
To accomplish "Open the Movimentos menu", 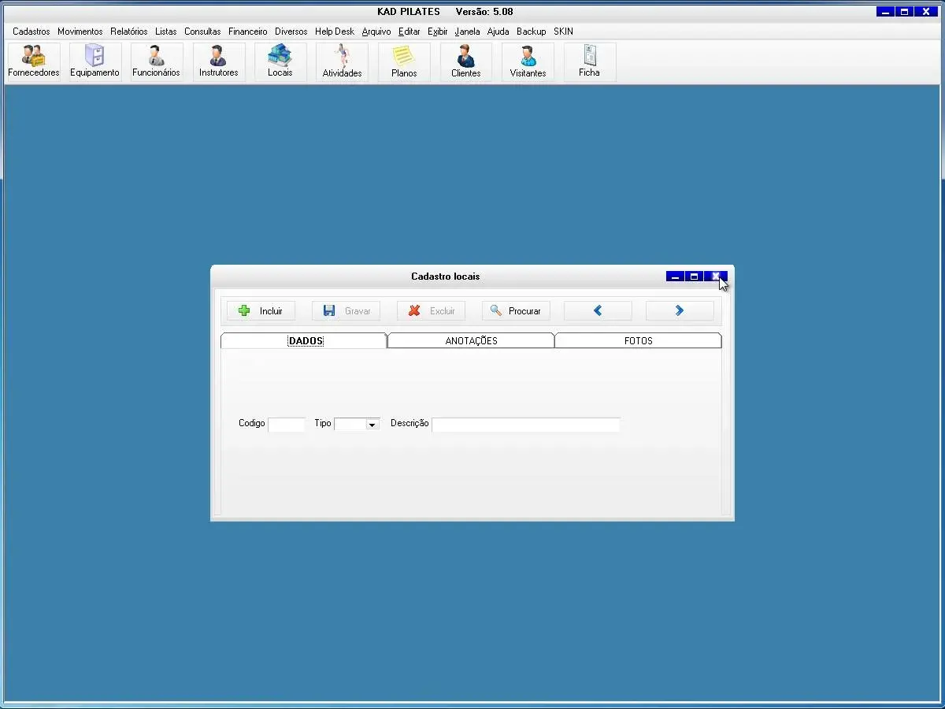I will click(x=80, y=32).
